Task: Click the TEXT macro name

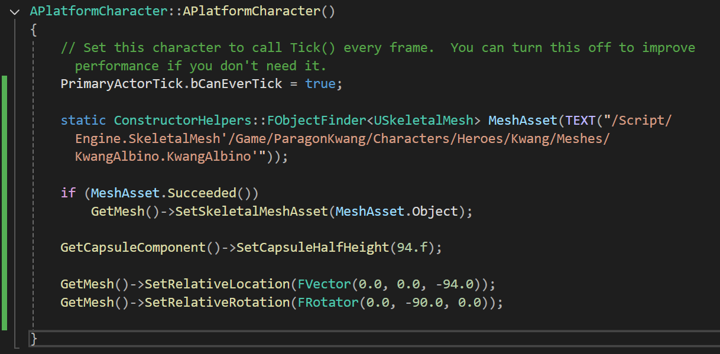Action: pyautogui.click(x=580, y=121)
